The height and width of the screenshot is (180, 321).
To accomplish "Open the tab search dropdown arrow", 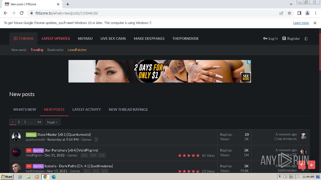I will [291, 4].
